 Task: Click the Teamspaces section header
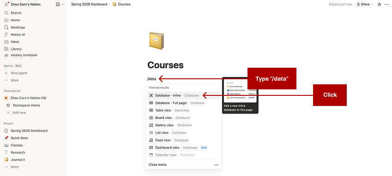click(x=12, y=91)
